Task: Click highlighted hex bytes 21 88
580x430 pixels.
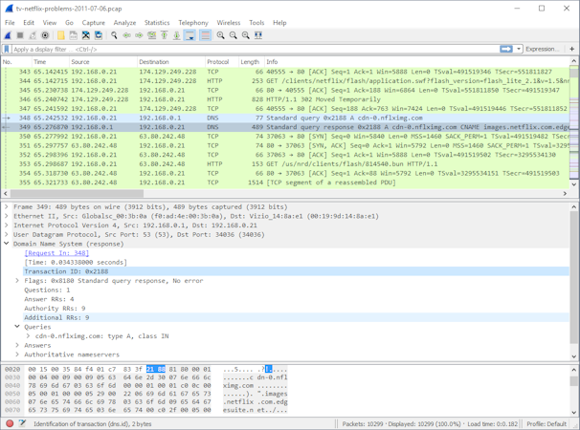Action: click(156, 369)
